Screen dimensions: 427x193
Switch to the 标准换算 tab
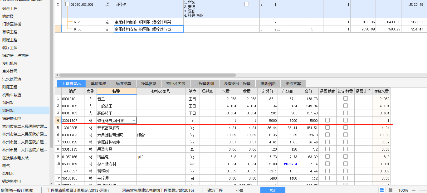pos(123,84)
